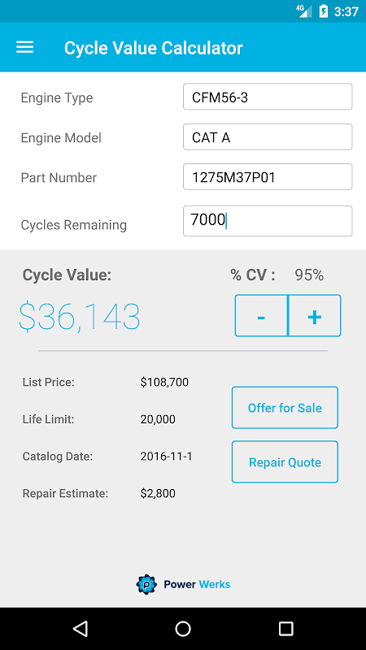Tap the Offer for Sale button
This screenshot has width=366, height=650.
tap(285, 408)
